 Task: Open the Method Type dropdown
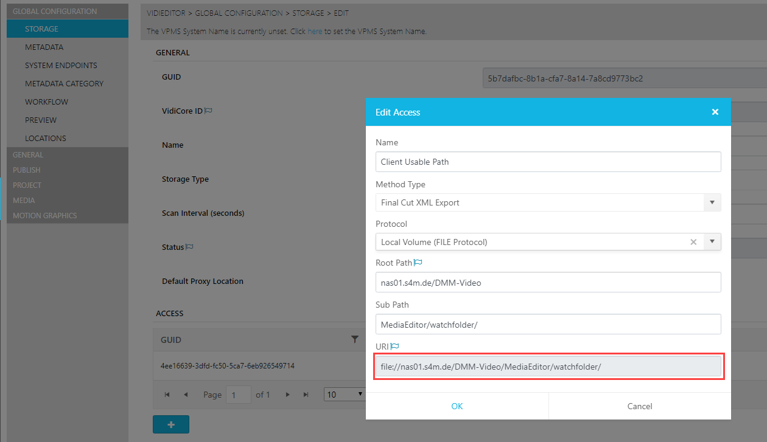tap(712, 202)
